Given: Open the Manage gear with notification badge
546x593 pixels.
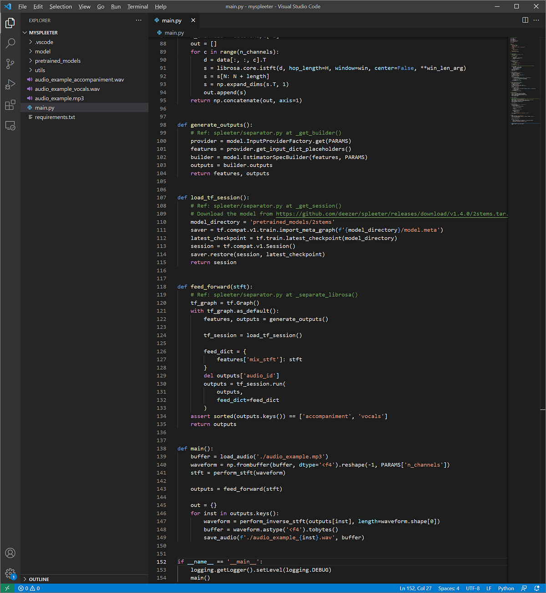Looking at the screenshot, I should (10, 574).
